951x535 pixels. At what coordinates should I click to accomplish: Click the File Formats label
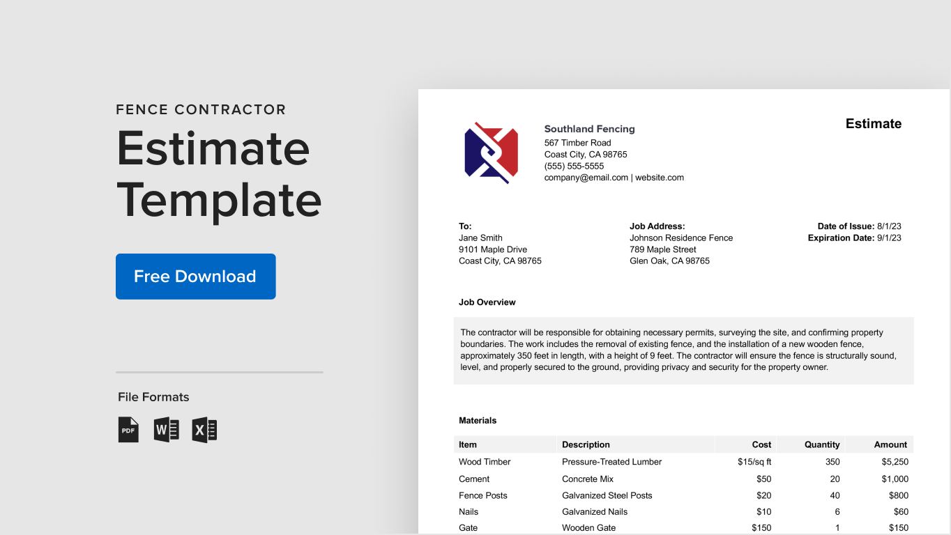pos(153,397)
